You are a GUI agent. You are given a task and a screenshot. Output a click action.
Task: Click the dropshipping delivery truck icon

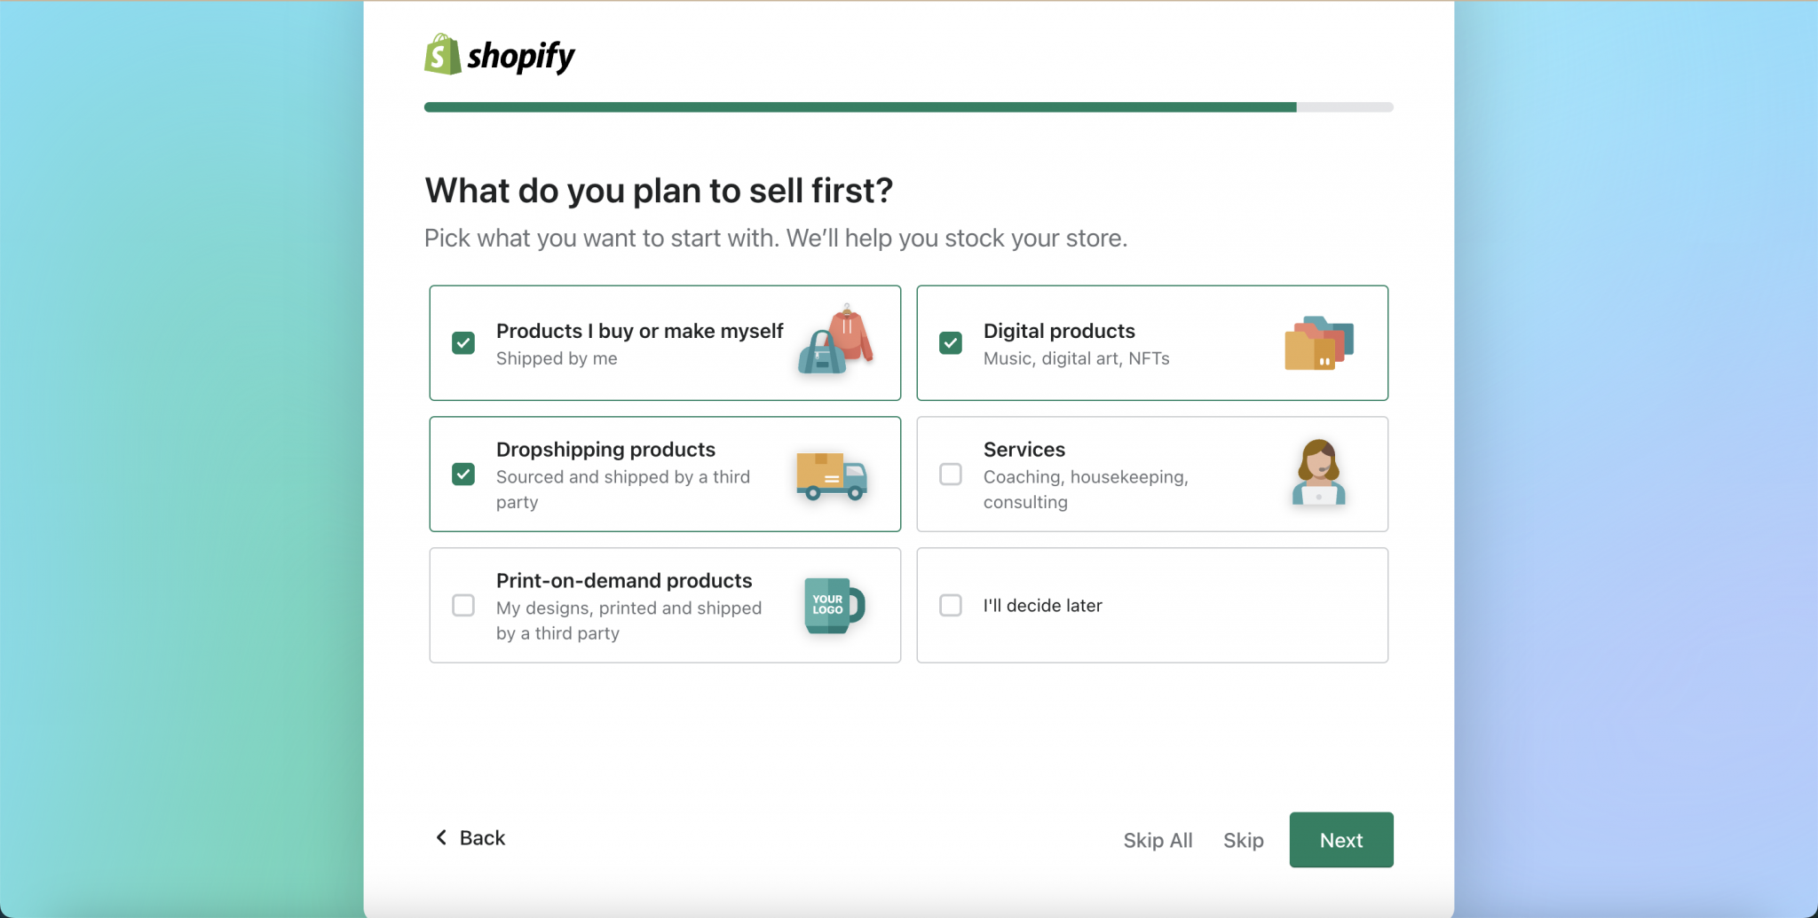point(831,475)
